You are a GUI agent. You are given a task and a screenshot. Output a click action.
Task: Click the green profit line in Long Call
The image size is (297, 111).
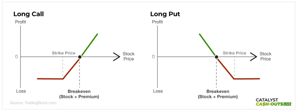(89, 45)
